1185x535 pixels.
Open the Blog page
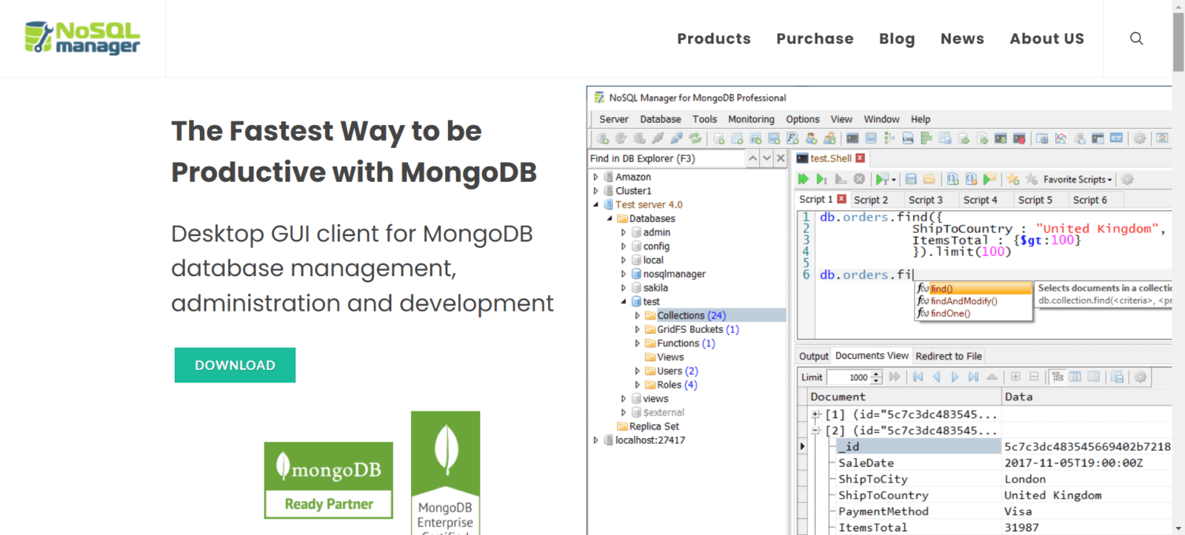(x=897, y=38)
